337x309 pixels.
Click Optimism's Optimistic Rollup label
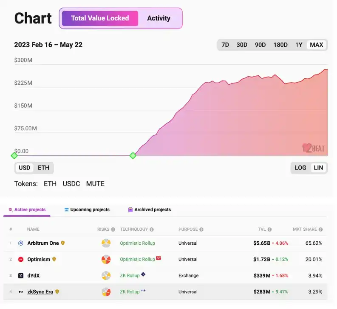coord(137,260)
